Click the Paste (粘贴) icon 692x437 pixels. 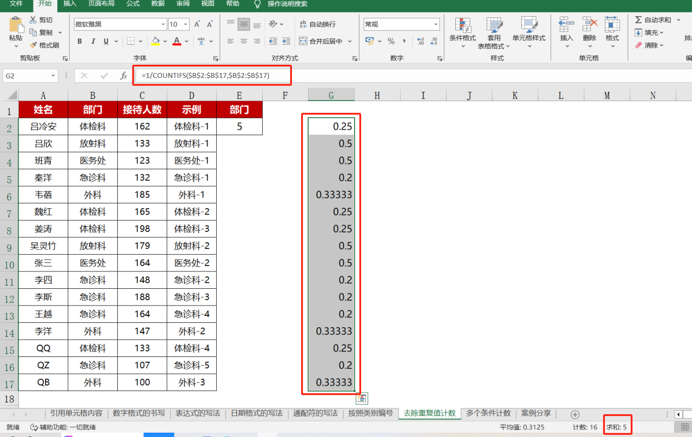point(16,25)
